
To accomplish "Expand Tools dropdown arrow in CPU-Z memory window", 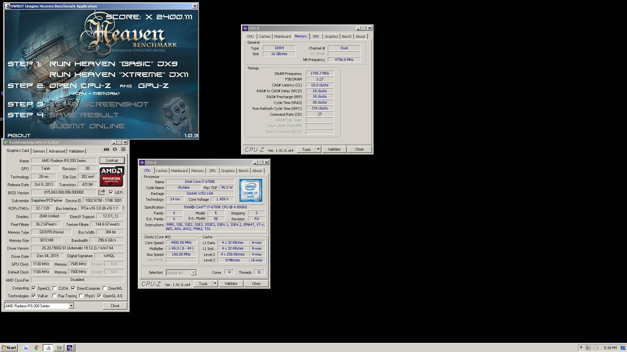I will pos(318,149).
